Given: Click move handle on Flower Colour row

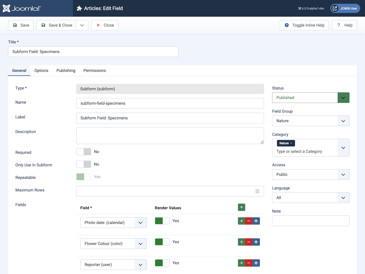Looking at the screenshot, I should coord(256,242).
